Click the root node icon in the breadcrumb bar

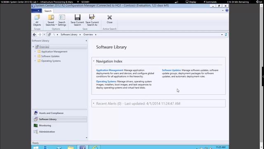coord(49,35)
